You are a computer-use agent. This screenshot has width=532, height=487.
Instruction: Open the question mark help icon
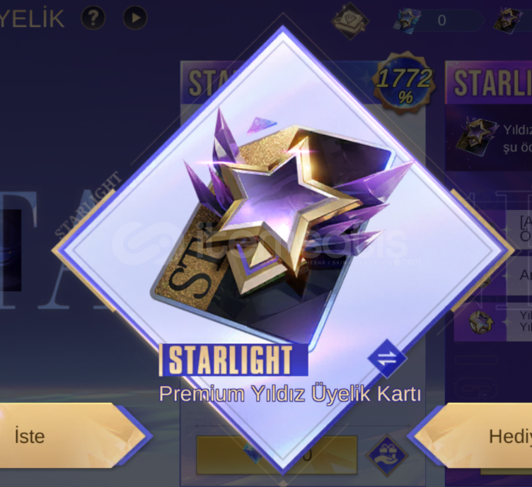[93, 17]
